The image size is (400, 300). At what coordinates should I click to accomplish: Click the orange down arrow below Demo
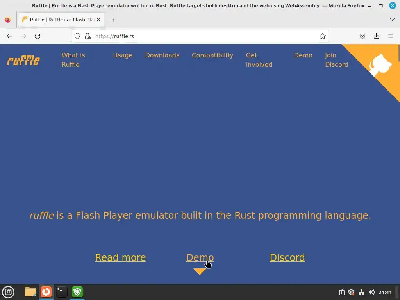(x=200, y=271)
